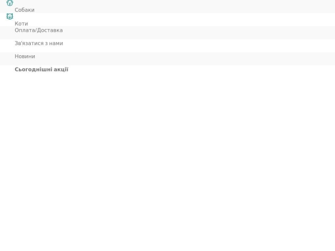The height and width of the screenshot is (251, 335).
Task: Select the teal cat icon above Коти
Action: pos(10,16)
